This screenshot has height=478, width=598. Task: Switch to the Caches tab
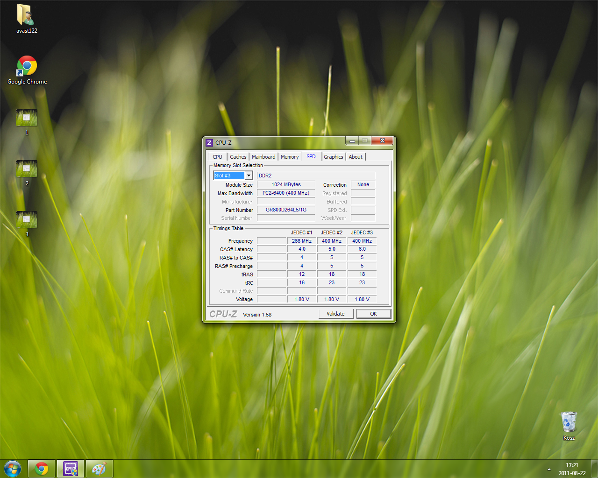238,157
